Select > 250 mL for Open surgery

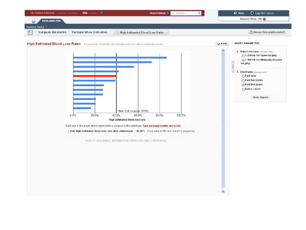pos(243,55)
